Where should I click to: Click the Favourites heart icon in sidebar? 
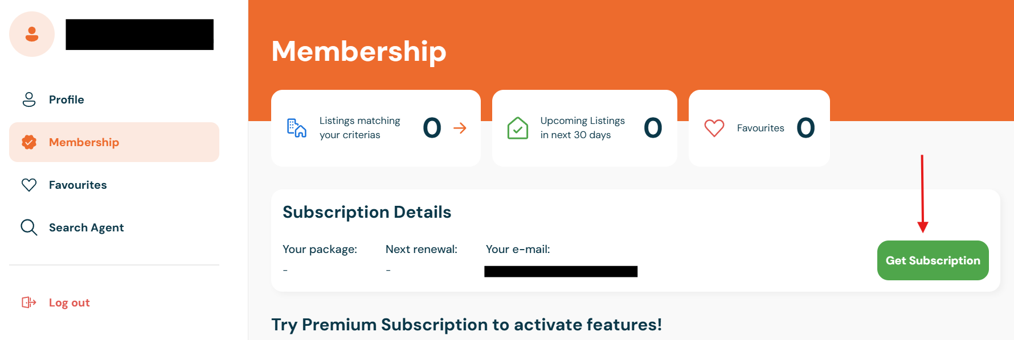pos(29,185)
